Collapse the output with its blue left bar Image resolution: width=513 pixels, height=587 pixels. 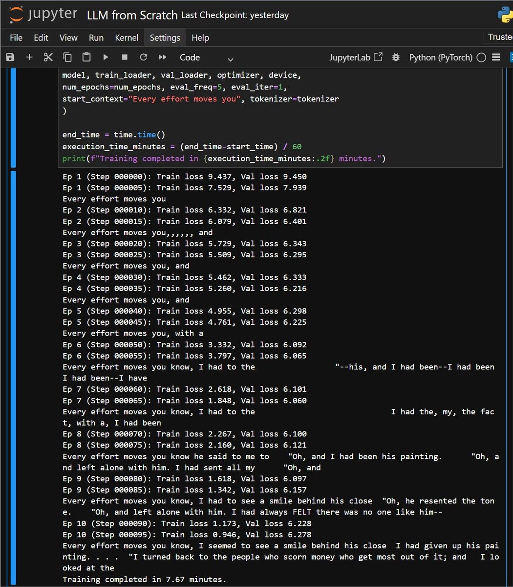pyautogui.click(x=13, y=378)
